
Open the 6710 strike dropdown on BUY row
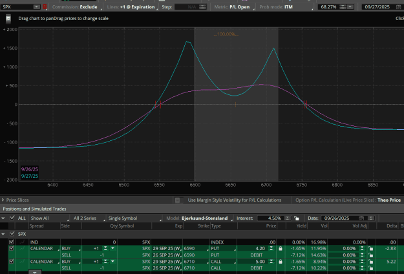(x=196, y=262)
